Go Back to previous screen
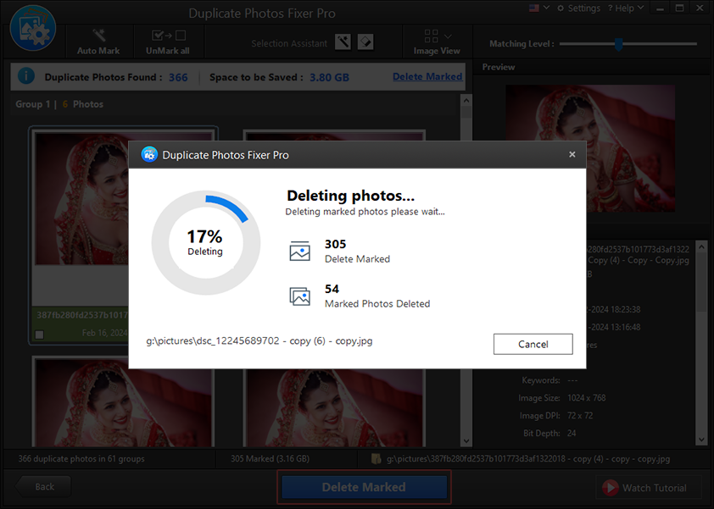 (x=44, y=487)
